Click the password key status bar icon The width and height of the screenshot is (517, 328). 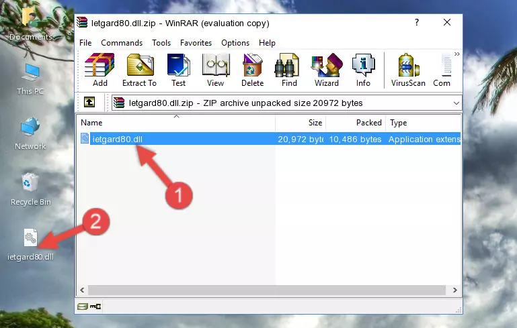[95, 307]
